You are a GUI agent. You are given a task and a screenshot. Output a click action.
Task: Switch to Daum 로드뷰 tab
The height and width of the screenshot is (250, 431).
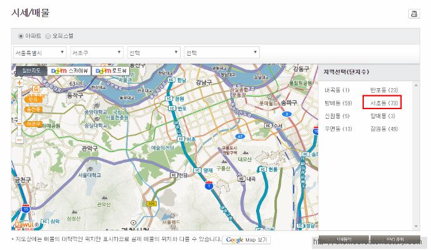click(x=110, y=70)
